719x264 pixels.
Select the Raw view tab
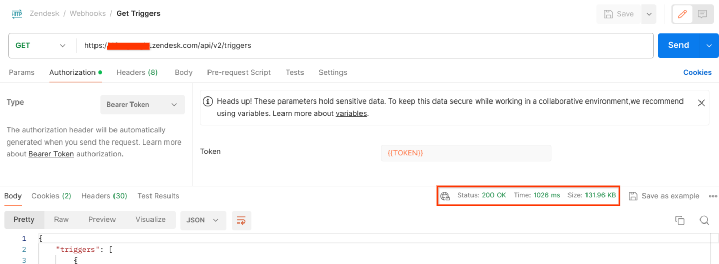(61, 219)
